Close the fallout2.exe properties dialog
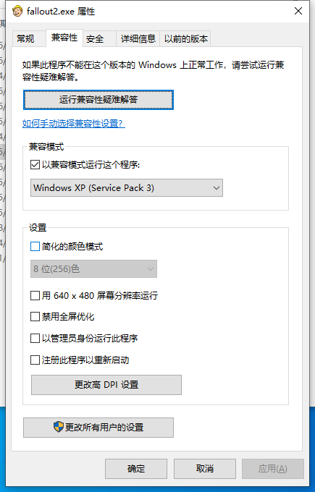The image size is (315, 492). click(298, 11)
